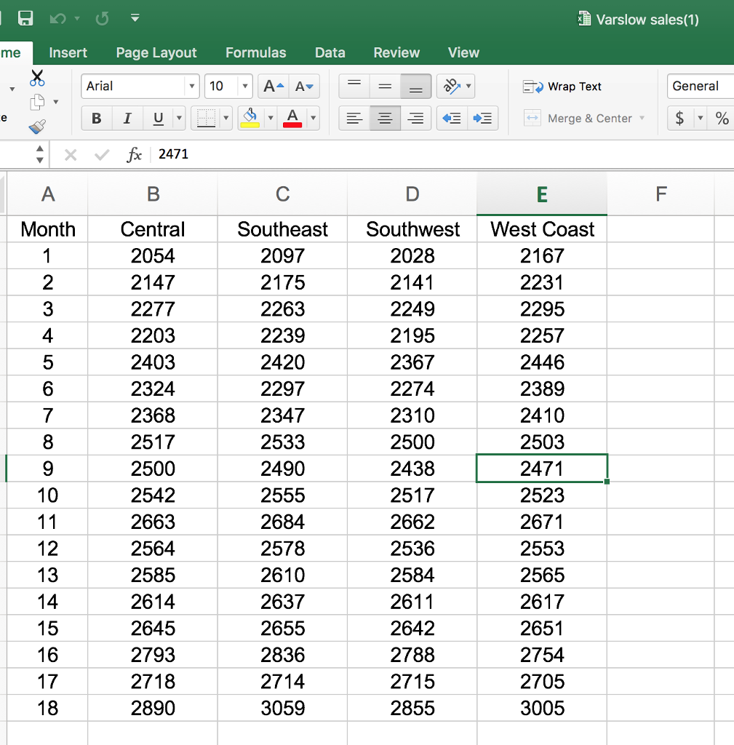Toggle Bold formatting

97,118
